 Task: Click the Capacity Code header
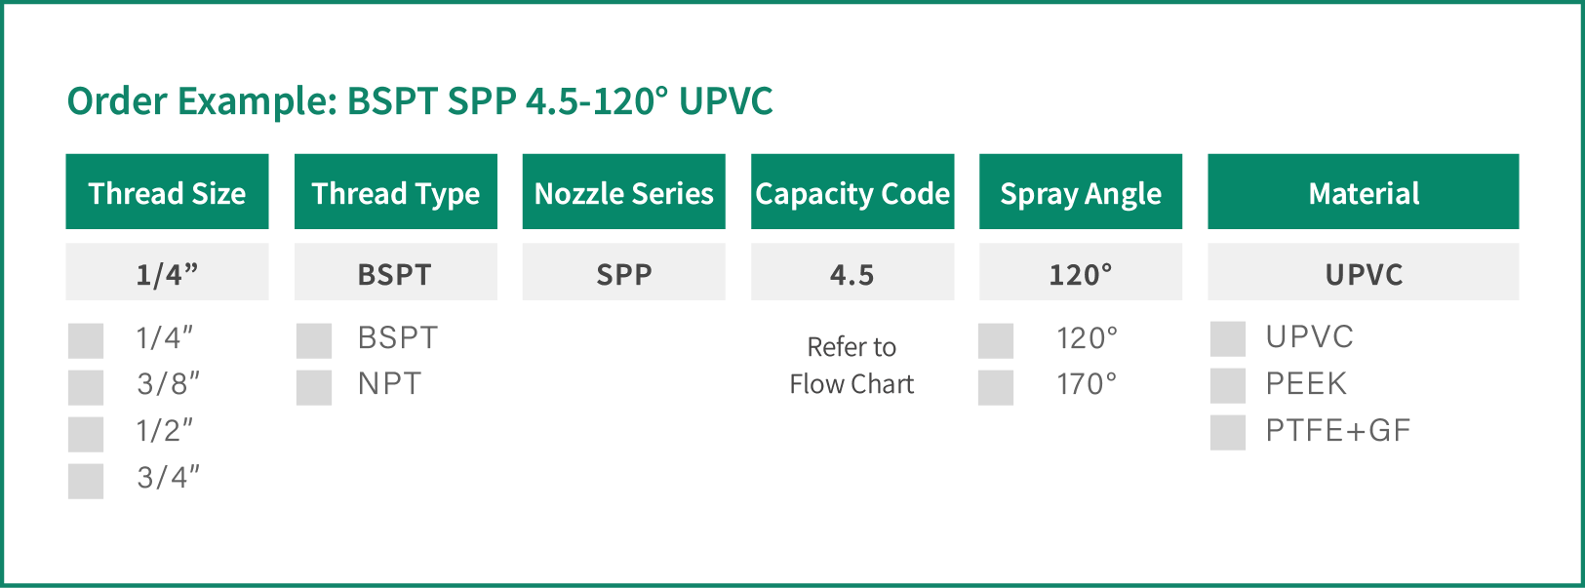[x=852, y=192]
